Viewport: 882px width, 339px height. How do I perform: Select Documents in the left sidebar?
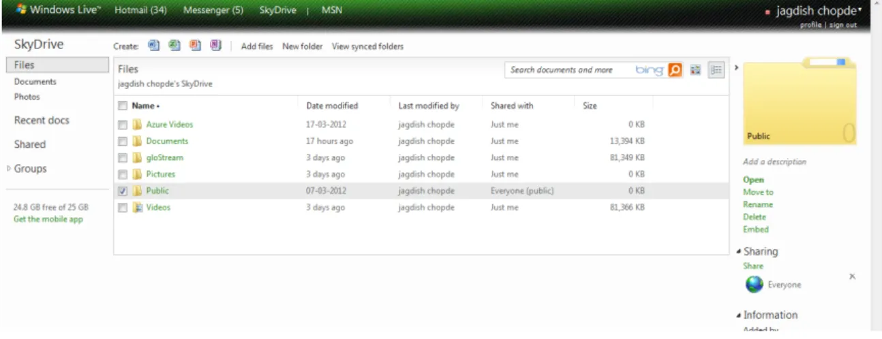35,82
